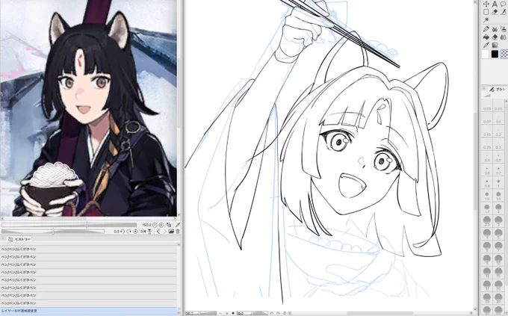Image resolution: width=508 pixels, height=316 pixels.
Task: Select history entry レイヤーの不透明度変更
Action: pyautogui.click(x=88, y=311)
